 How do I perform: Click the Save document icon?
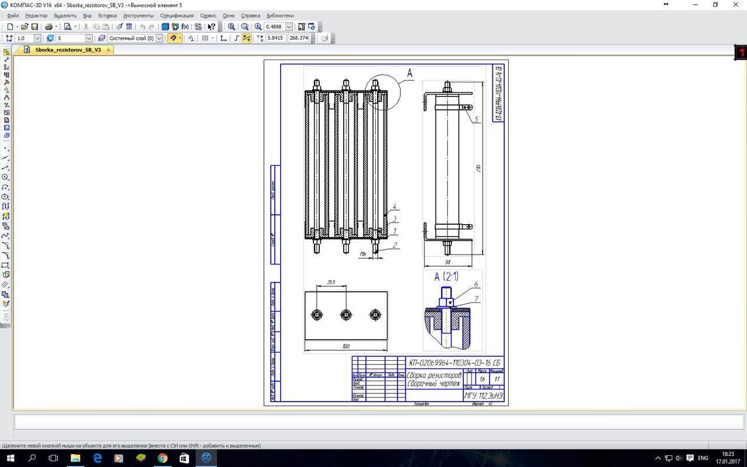[34, 27]
